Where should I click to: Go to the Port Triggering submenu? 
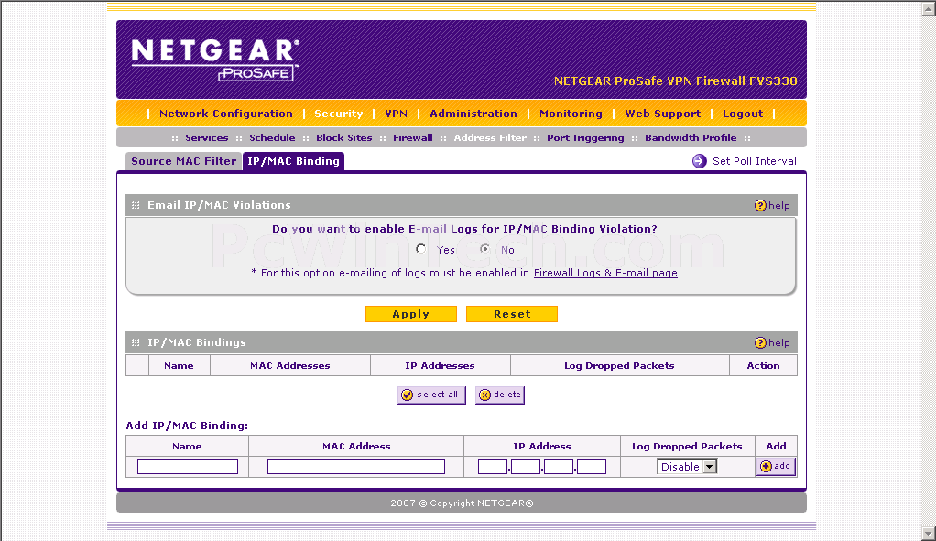(585, 138)
